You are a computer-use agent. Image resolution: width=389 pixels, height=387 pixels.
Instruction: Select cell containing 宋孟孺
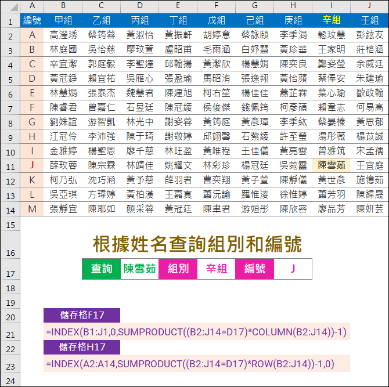pos(370,151)
